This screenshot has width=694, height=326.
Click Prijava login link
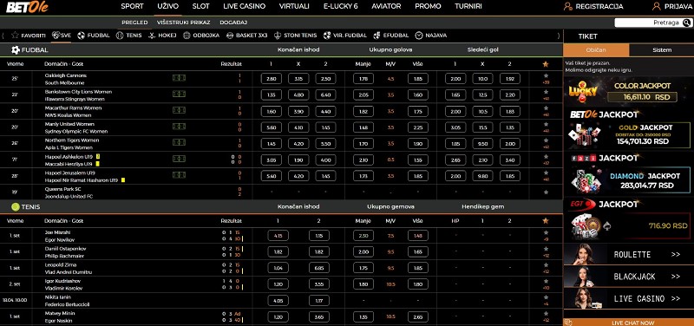[671, 7]
